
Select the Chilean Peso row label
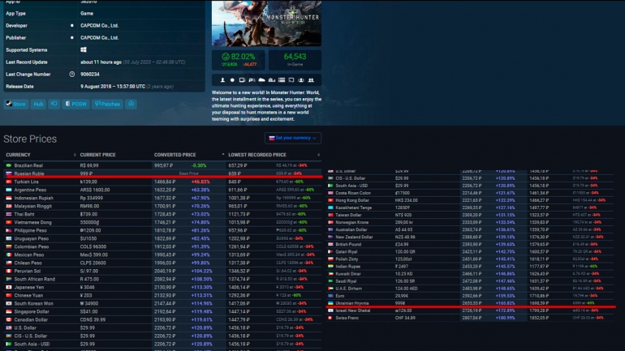[28, 263]
